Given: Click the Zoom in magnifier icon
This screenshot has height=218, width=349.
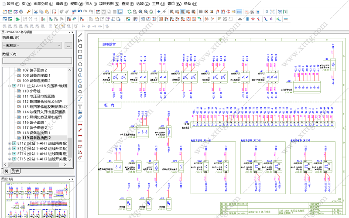Looking at the screenshot, I should pyautogui.click(x=140, y=12).
